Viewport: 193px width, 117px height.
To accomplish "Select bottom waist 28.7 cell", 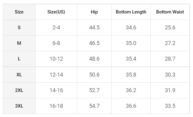I will click(x=170, y=59).
